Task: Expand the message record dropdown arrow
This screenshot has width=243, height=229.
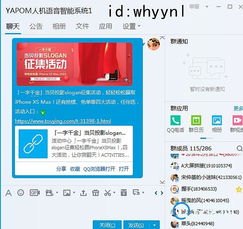Action: pos(143,193)
